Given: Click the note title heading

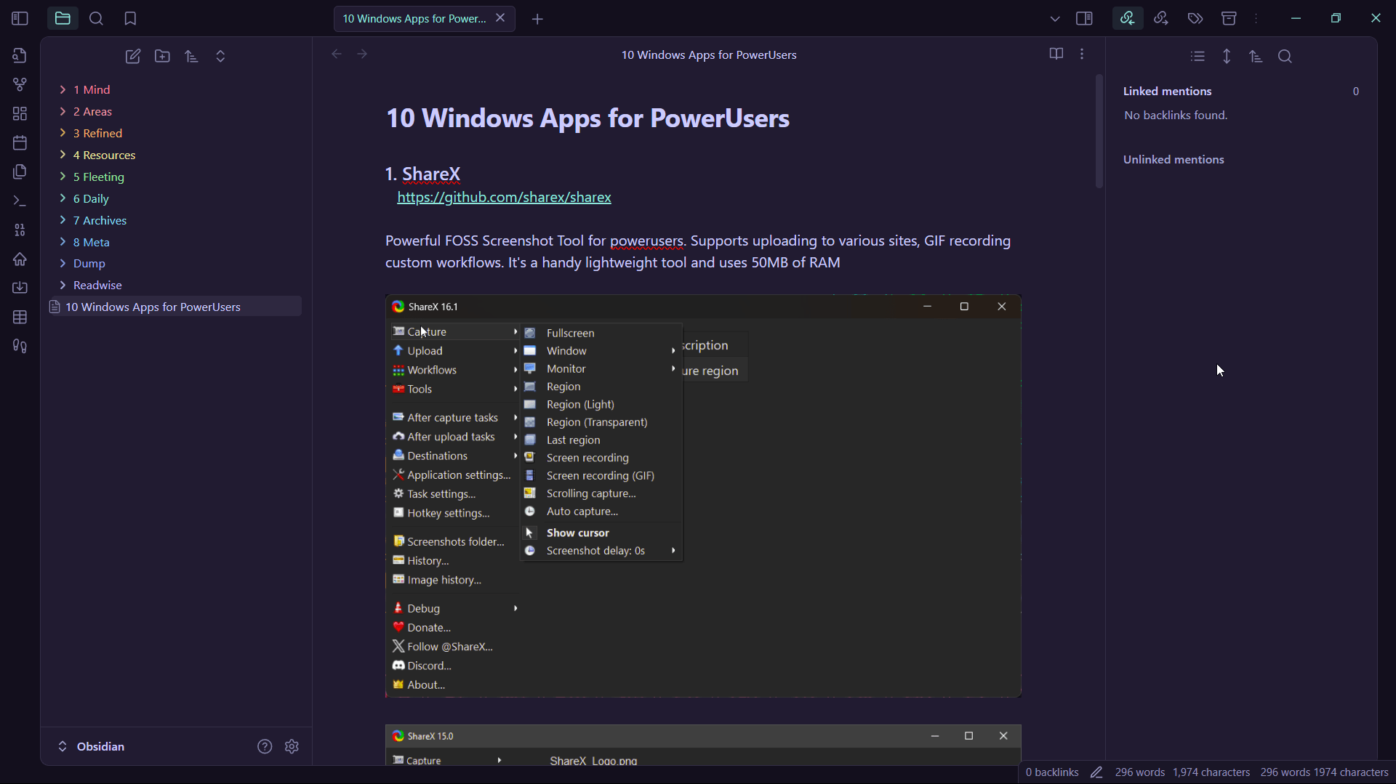Looking at the screenshot, I should pos(587,118).
